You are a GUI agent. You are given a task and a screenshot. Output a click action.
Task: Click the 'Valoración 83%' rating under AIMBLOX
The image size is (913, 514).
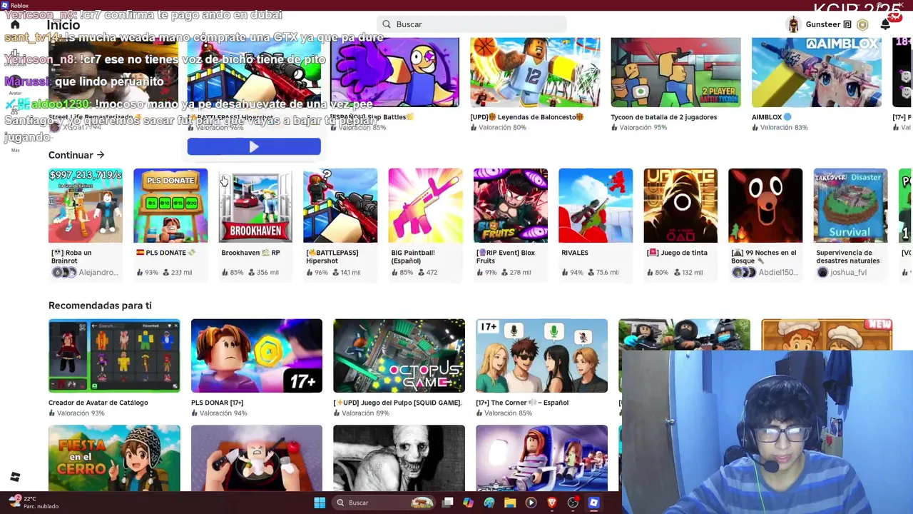[x=784, y=128]
